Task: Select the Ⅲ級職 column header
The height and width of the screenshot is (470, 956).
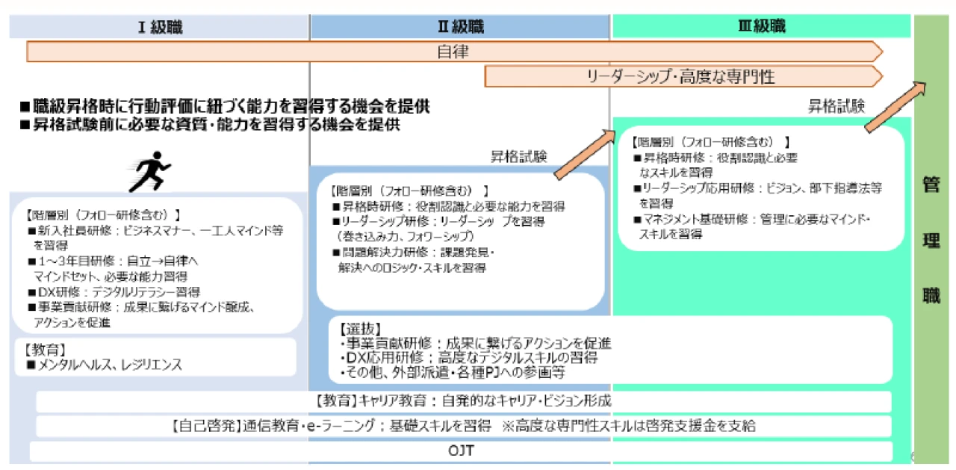Action: 761,28
